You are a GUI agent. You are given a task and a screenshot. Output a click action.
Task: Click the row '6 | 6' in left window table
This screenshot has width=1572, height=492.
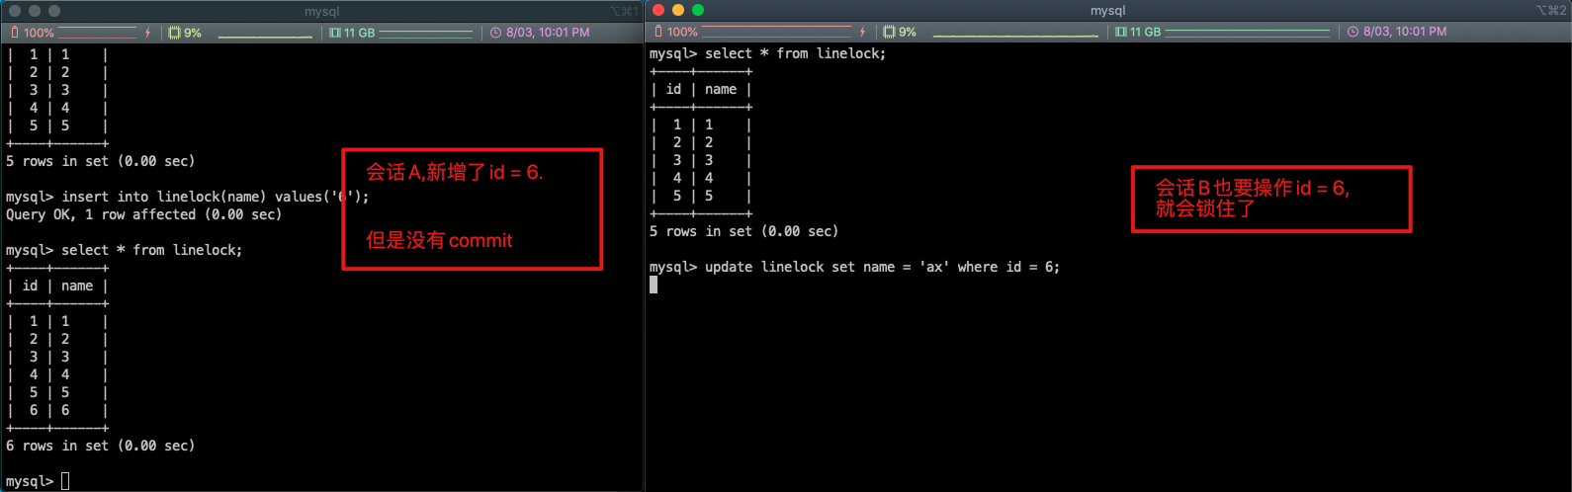click(x=57, y=410)
